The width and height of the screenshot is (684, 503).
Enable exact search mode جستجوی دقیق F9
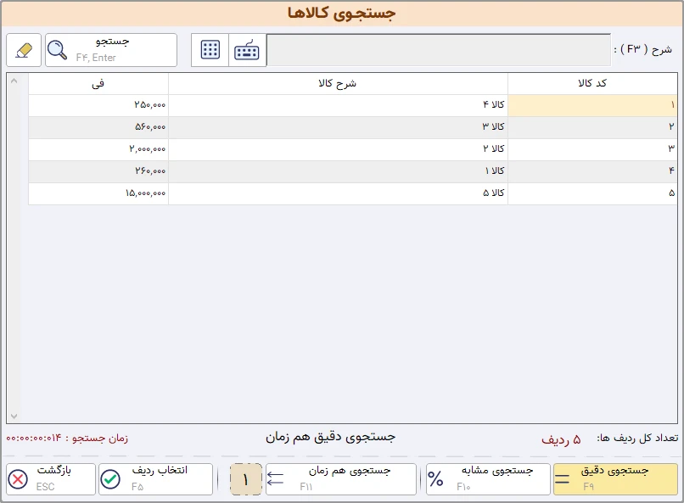(615, 478)
